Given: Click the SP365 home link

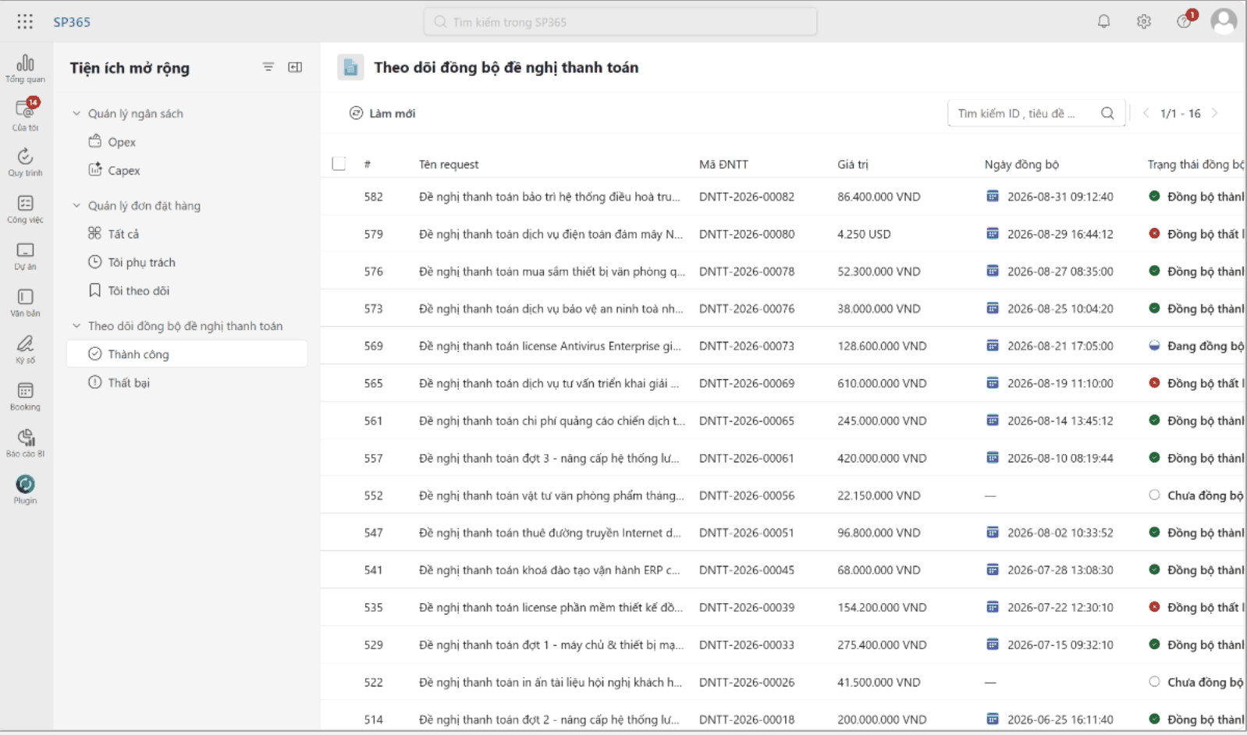Looking at the screenshot, I should point(72,22).
